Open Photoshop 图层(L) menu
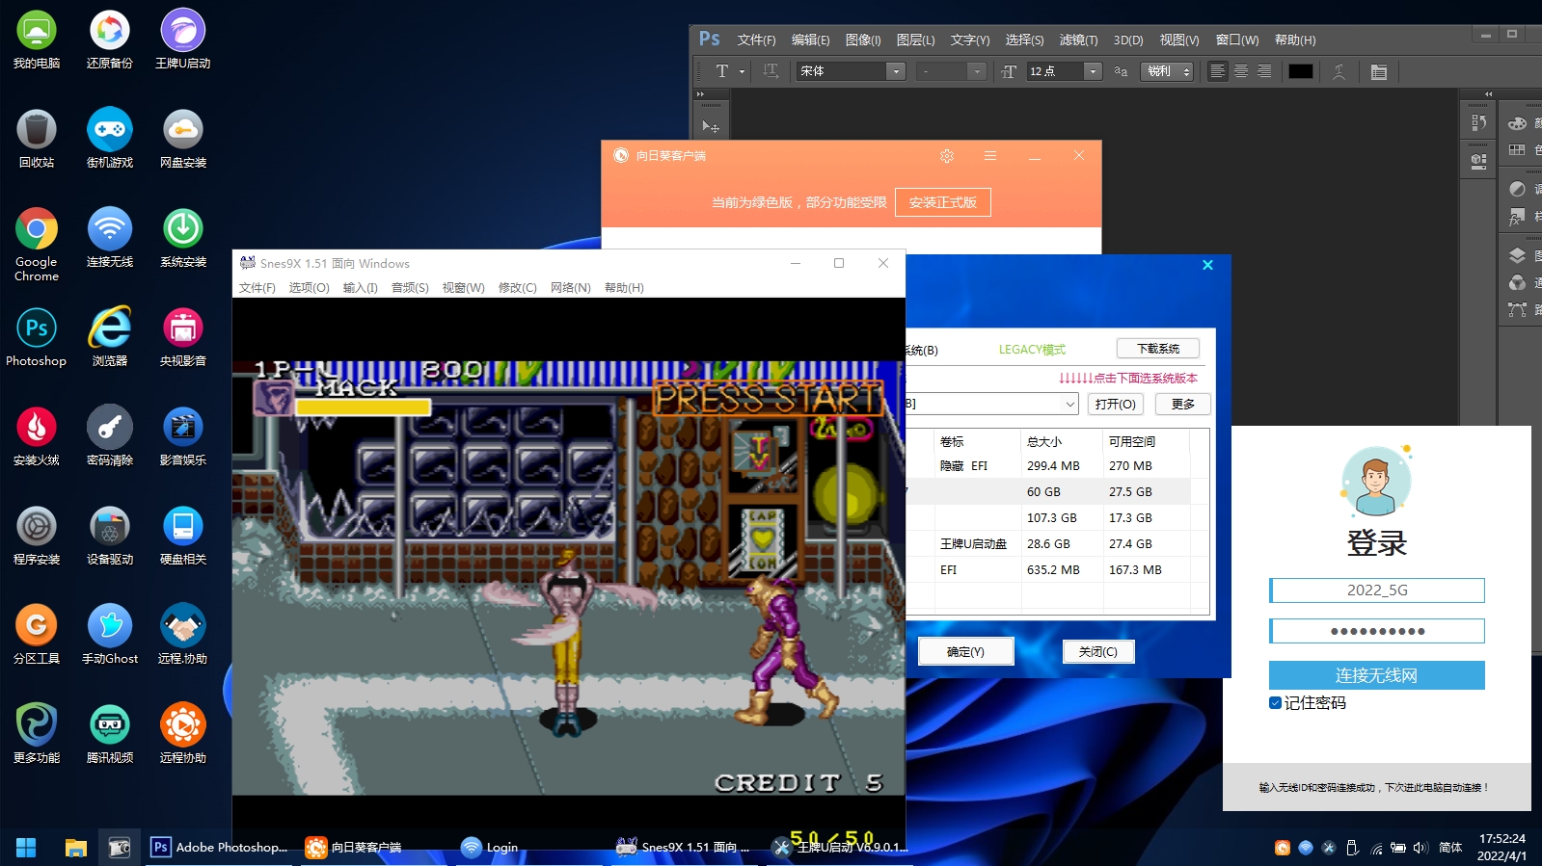 pos(915,40)
